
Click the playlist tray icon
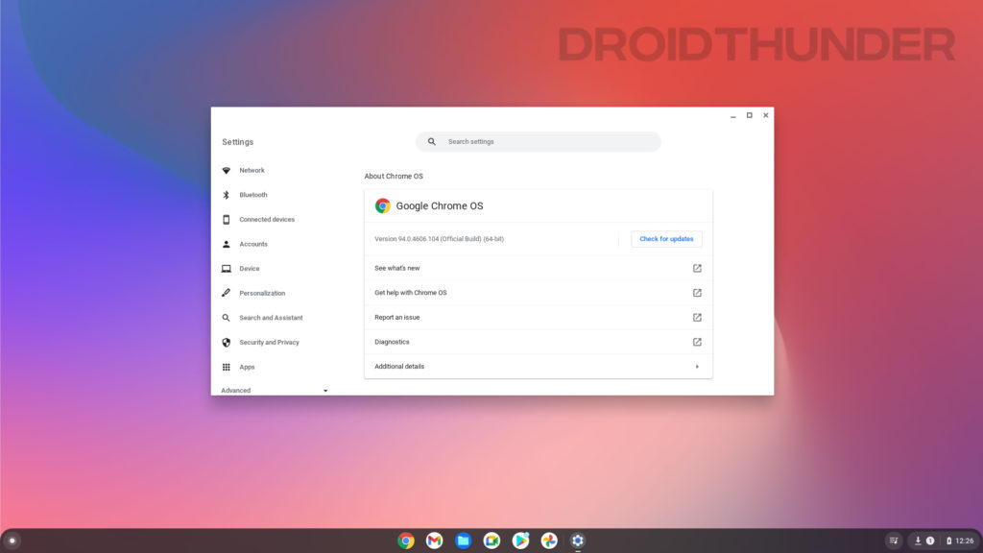pos(894,541)
